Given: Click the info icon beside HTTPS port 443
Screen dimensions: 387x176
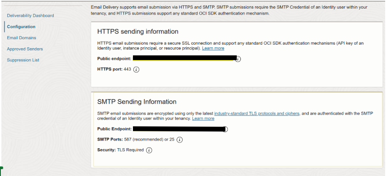Looking at the screenshot, I should 136,70.
